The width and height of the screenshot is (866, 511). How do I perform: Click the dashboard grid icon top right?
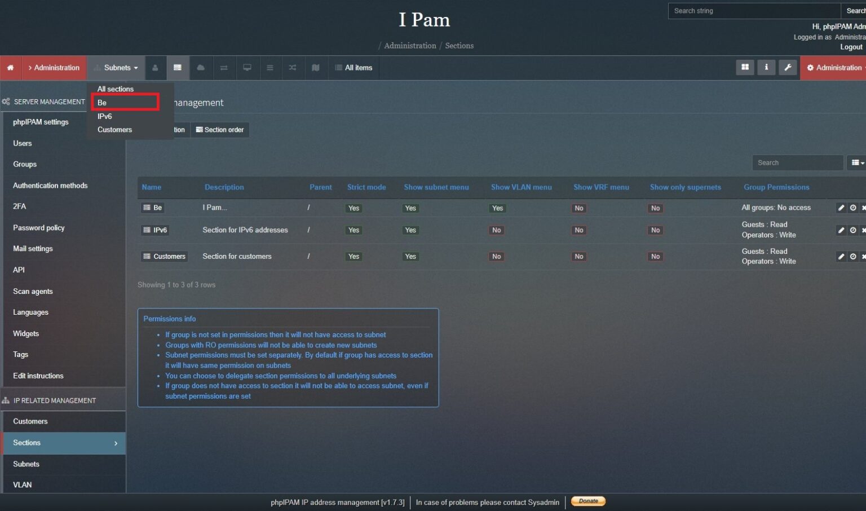745,67
